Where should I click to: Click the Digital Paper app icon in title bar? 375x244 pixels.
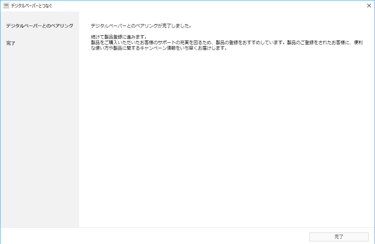6,6
